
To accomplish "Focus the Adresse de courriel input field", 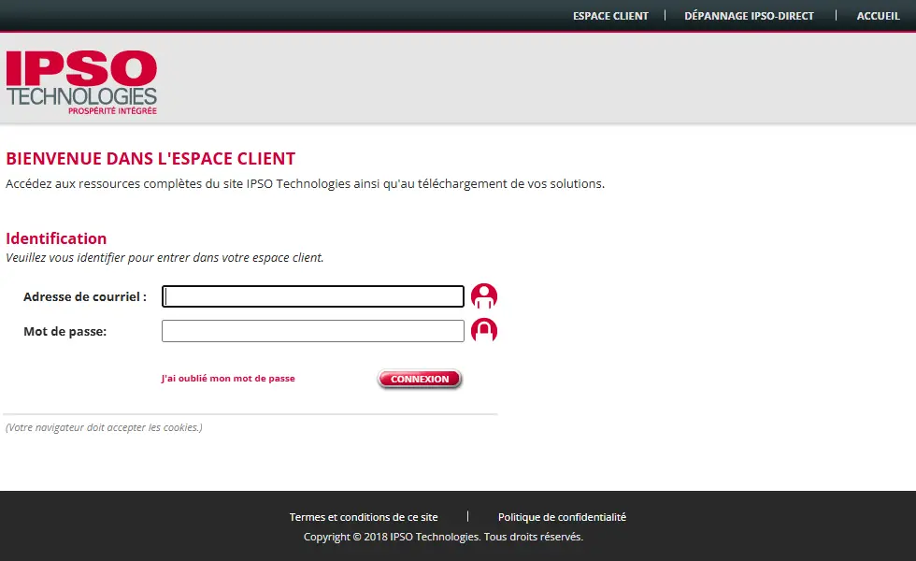I will 313,296.
